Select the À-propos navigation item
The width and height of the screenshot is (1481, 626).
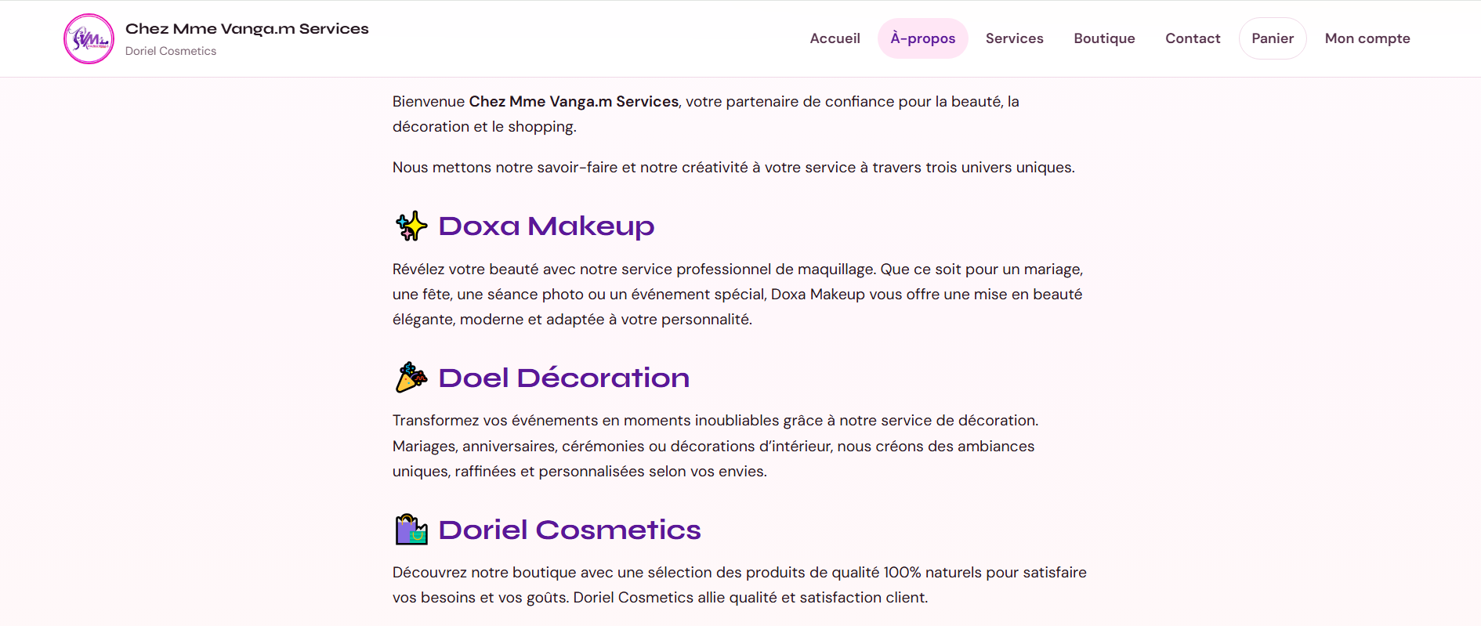click(x=923, y=38)
